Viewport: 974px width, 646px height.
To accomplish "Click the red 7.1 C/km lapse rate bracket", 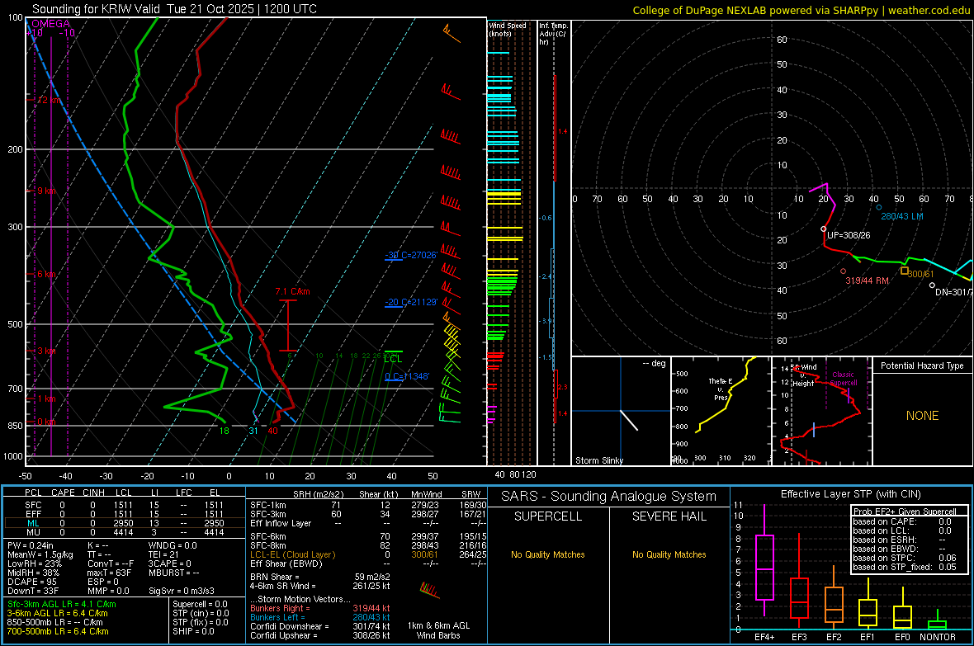I will 287,326.
